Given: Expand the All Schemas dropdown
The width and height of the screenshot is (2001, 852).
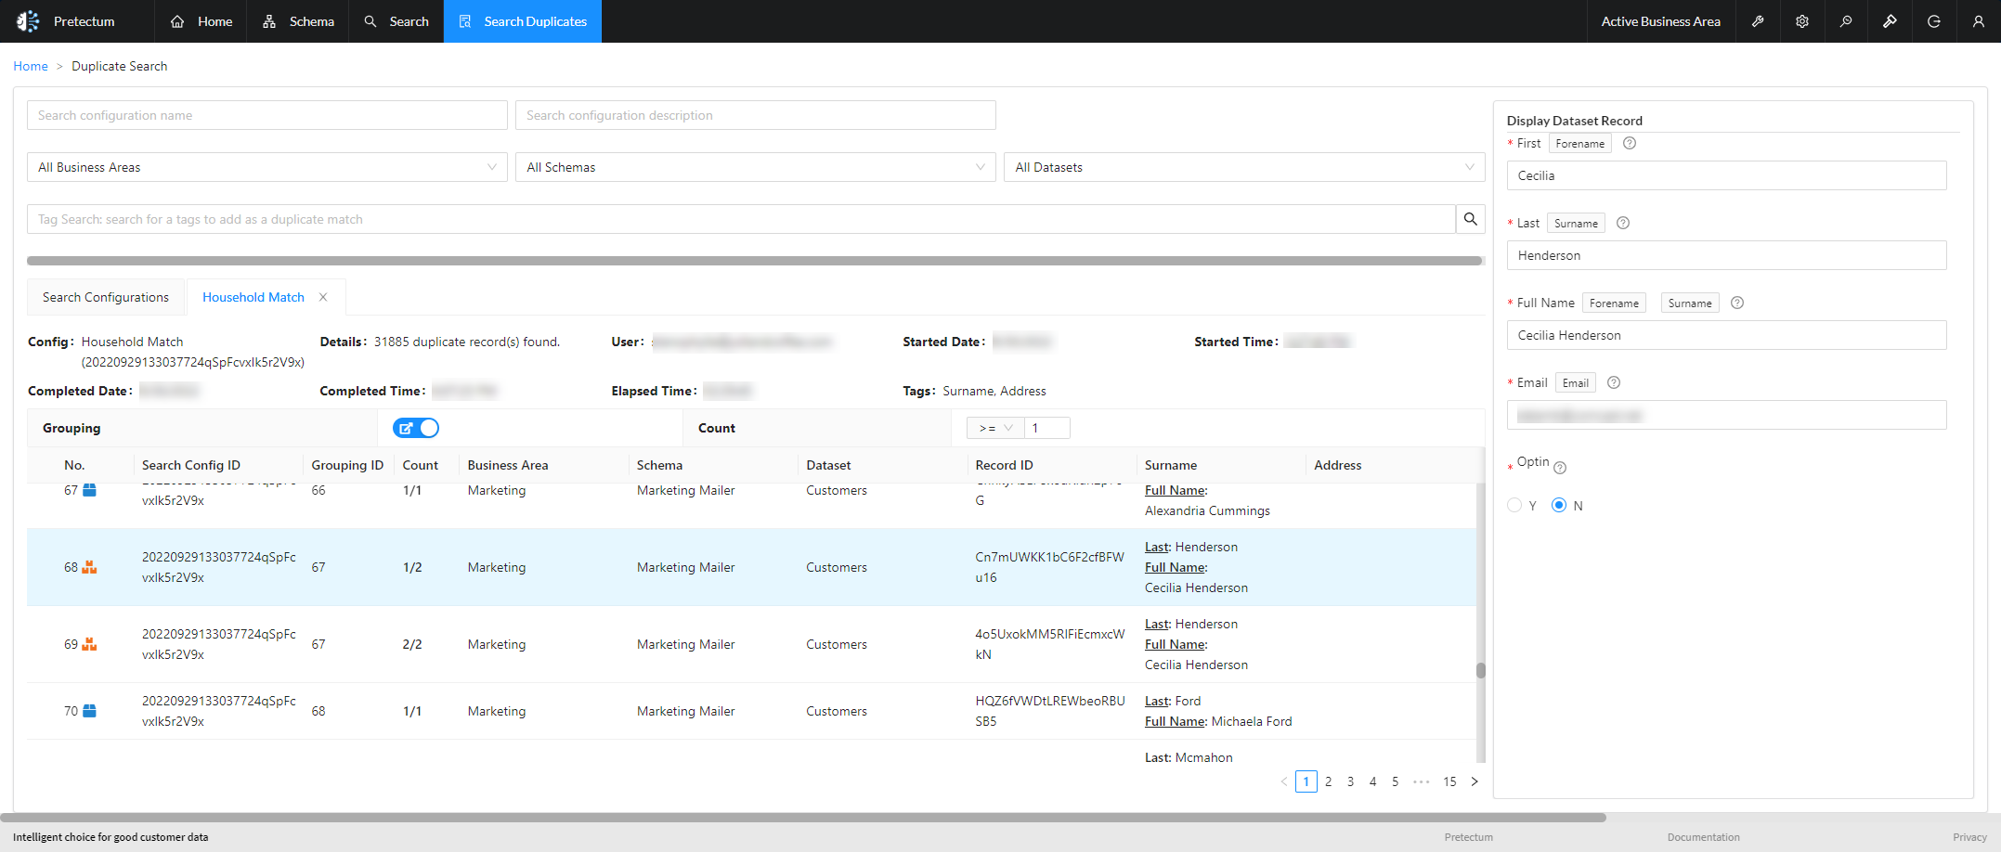Looking at the screenshot, I should pyautogui.click(x=756, y=167).
